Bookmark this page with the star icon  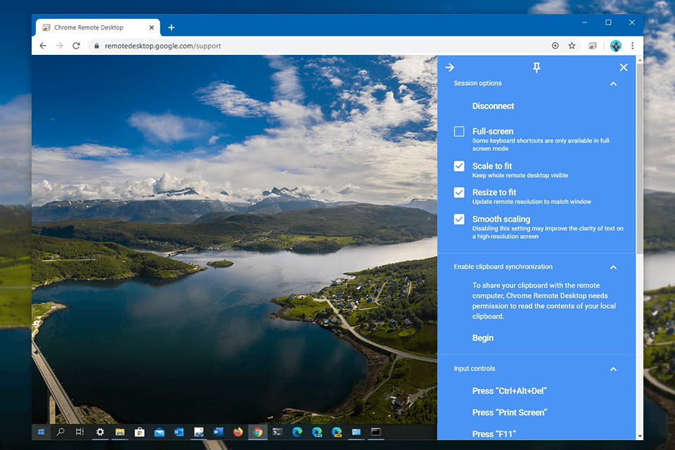pos(572,45)
